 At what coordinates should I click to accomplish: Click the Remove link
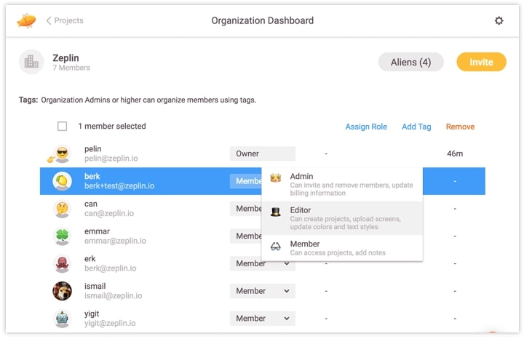point(460,127)
